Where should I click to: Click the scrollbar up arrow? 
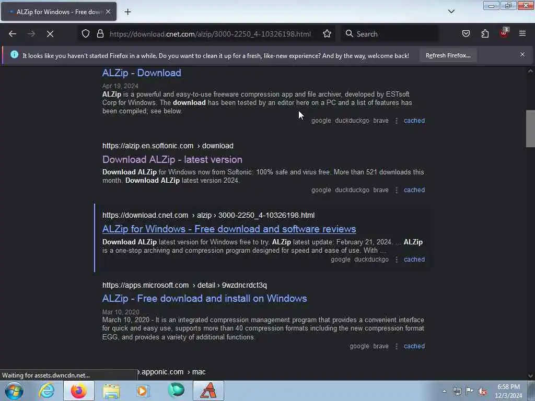tap(530, 71)
